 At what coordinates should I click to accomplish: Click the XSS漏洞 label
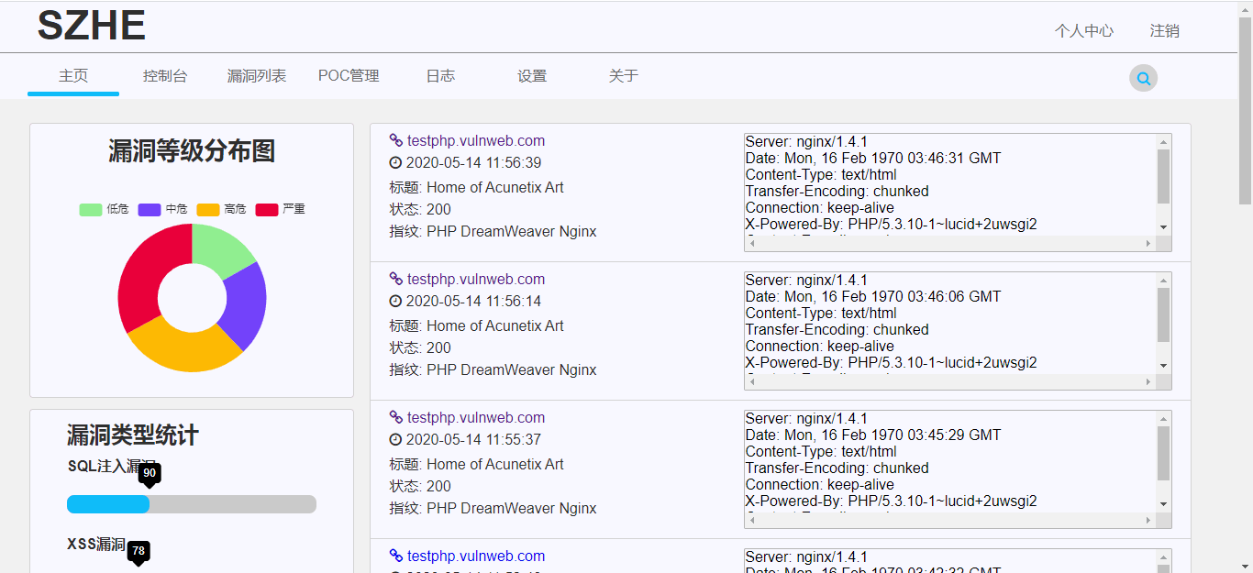click(96, 545)
